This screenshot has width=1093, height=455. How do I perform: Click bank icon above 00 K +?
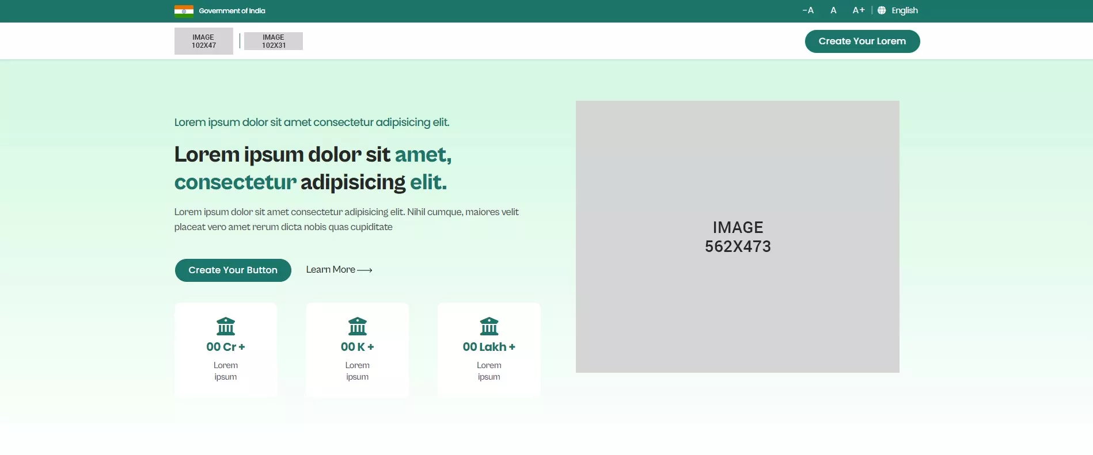[358, 326]
